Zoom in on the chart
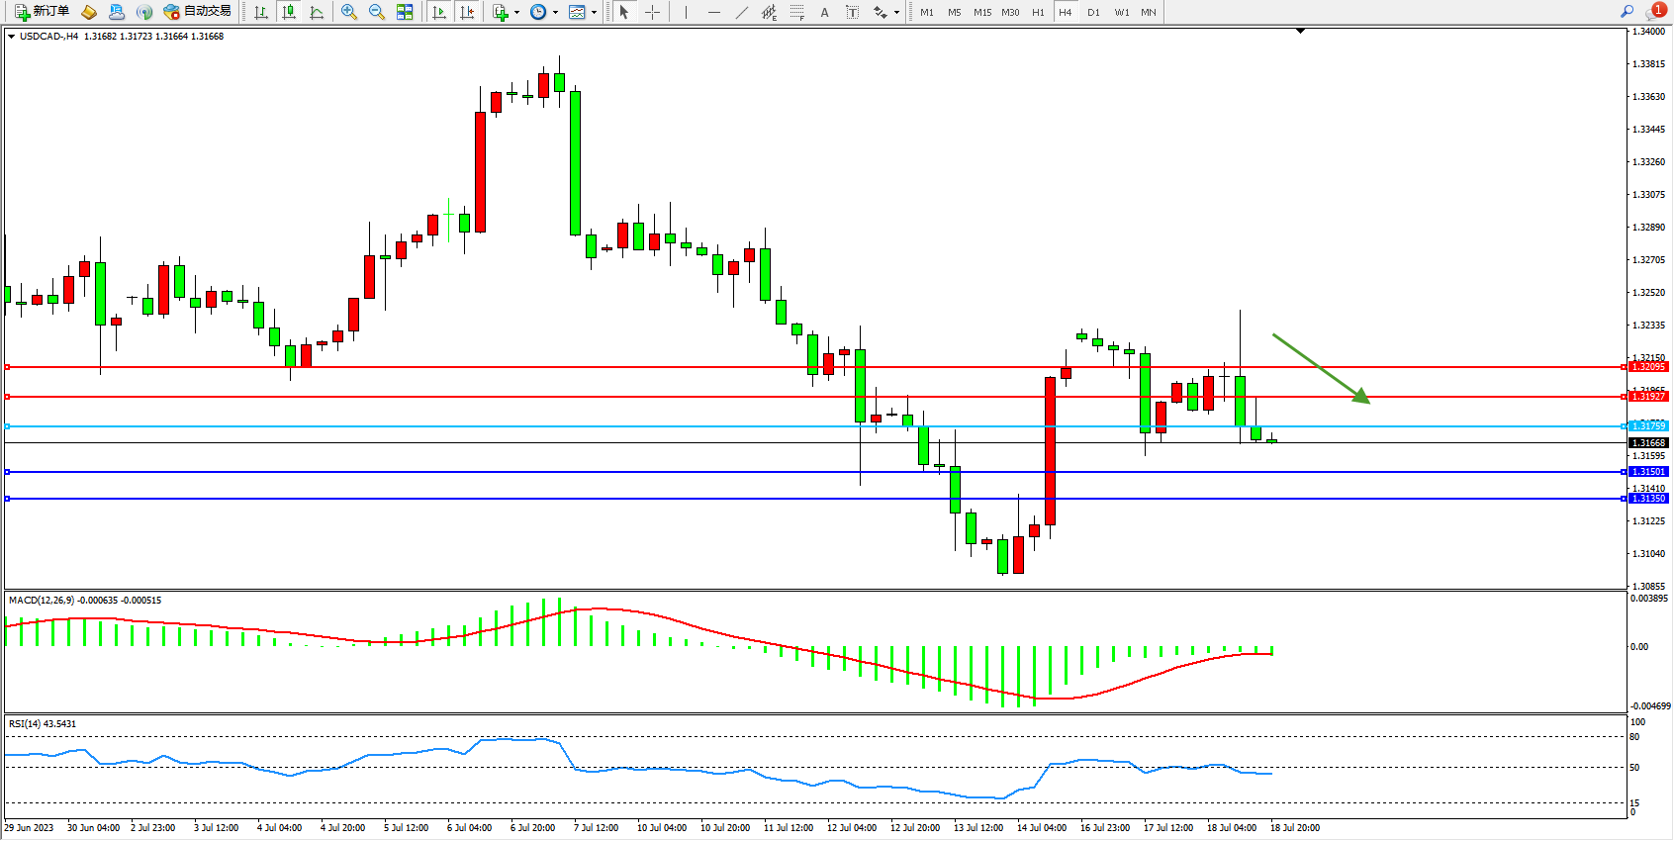 (x=349, y=12)
